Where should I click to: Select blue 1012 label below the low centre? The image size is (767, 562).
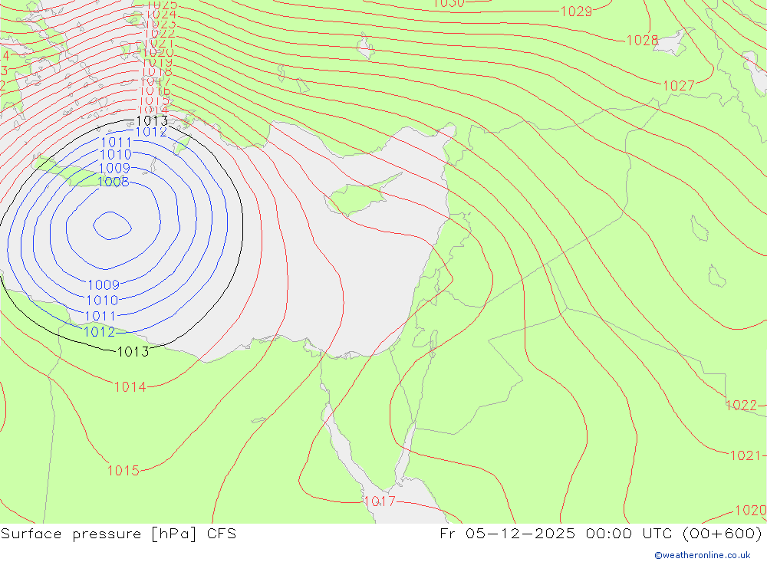pyautogui.click(x=99, y=332)
